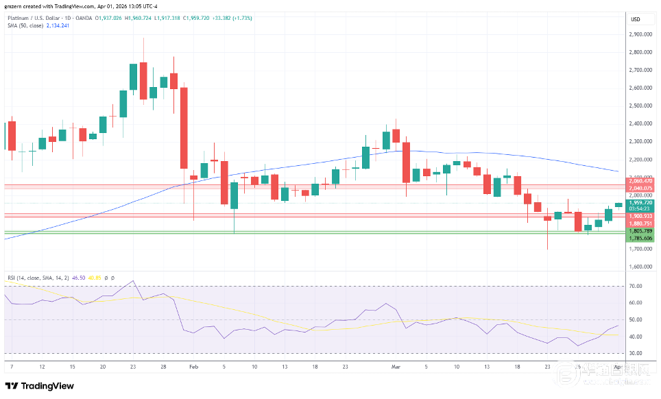Screen dimensions: 661x399
Task: Click the 2,900.000 label on price axis
Action: (639, 34)
